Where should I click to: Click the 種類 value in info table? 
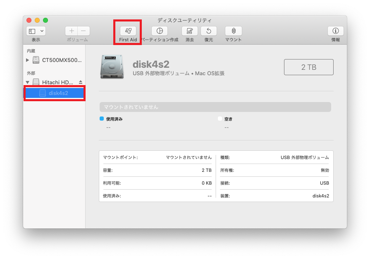pyautogui.click(x=305, y=157)
